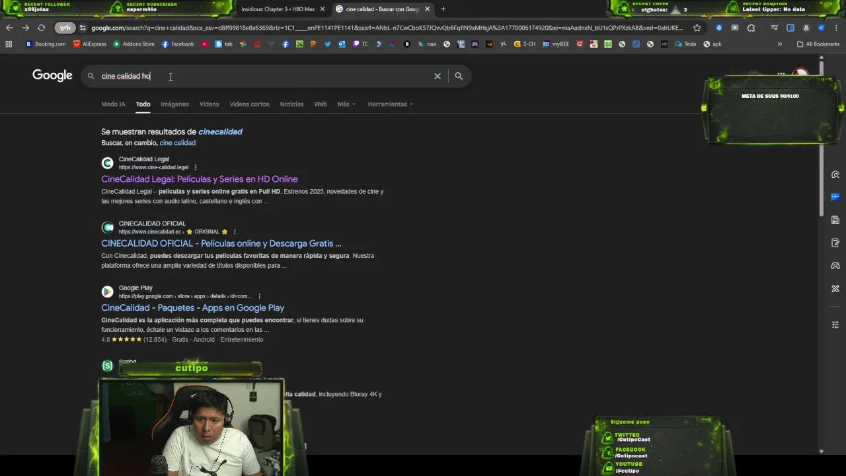
Task: Open the Facebook bookmark
Action: pyautogui.click(x=178, y=44)
